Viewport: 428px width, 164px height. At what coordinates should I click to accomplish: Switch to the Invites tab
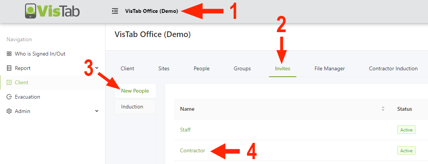pos(283,68)
